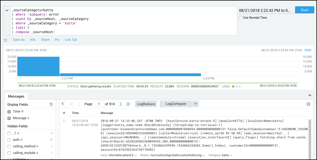Go to next page with the right arrow
This screenshot has height=160, width=317.
pos(121,104)
